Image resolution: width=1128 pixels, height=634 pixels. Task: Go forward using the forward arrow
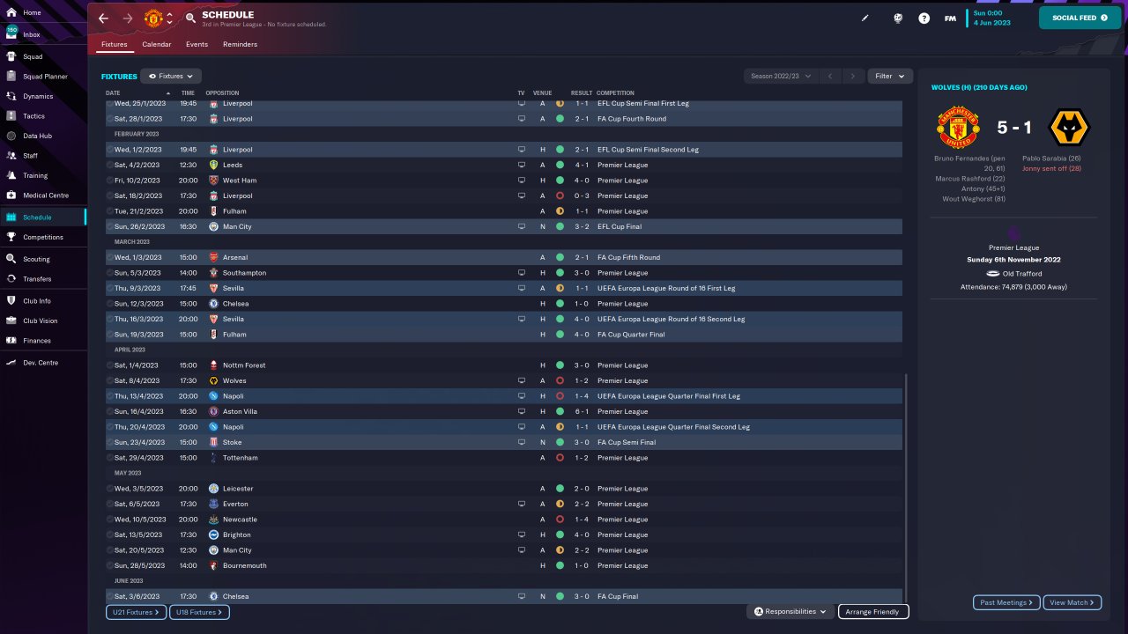point(128,18)
